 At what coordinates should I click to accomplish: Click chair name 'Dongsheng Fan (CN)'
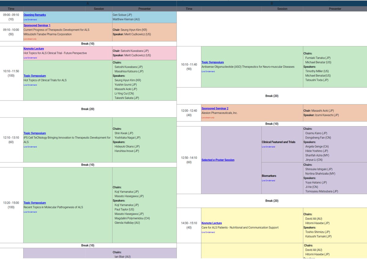[x=318, y=138]
